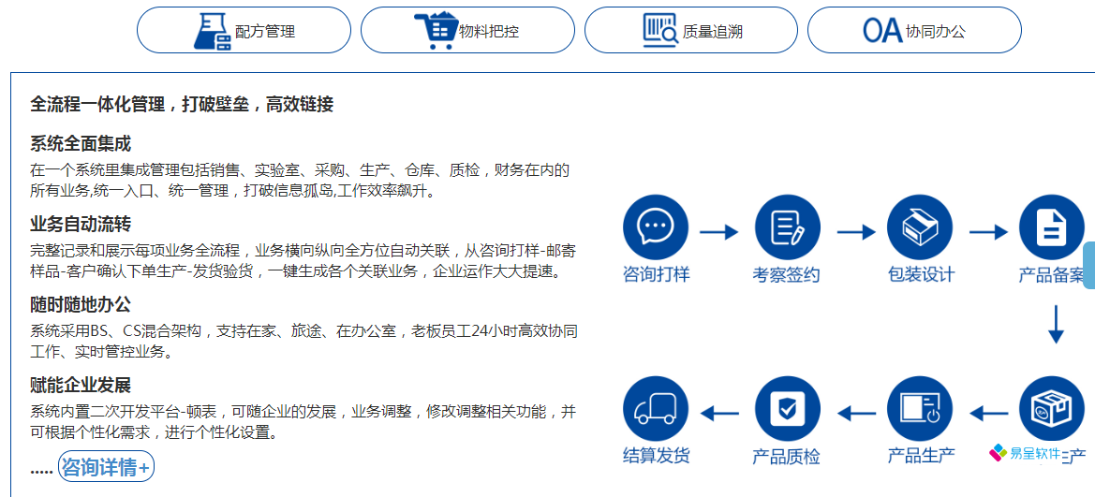Select the 质量追溯 tab
Screen dimensions: 1095x497
pyautogui.click(x=690, y=30)
